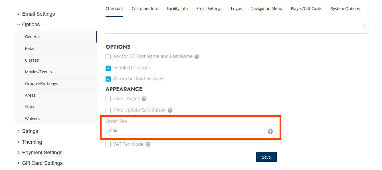Click help icon beside Hide Update Cart Button
The width and height of the screenshot is (382, 170).
tap(170, 110)
